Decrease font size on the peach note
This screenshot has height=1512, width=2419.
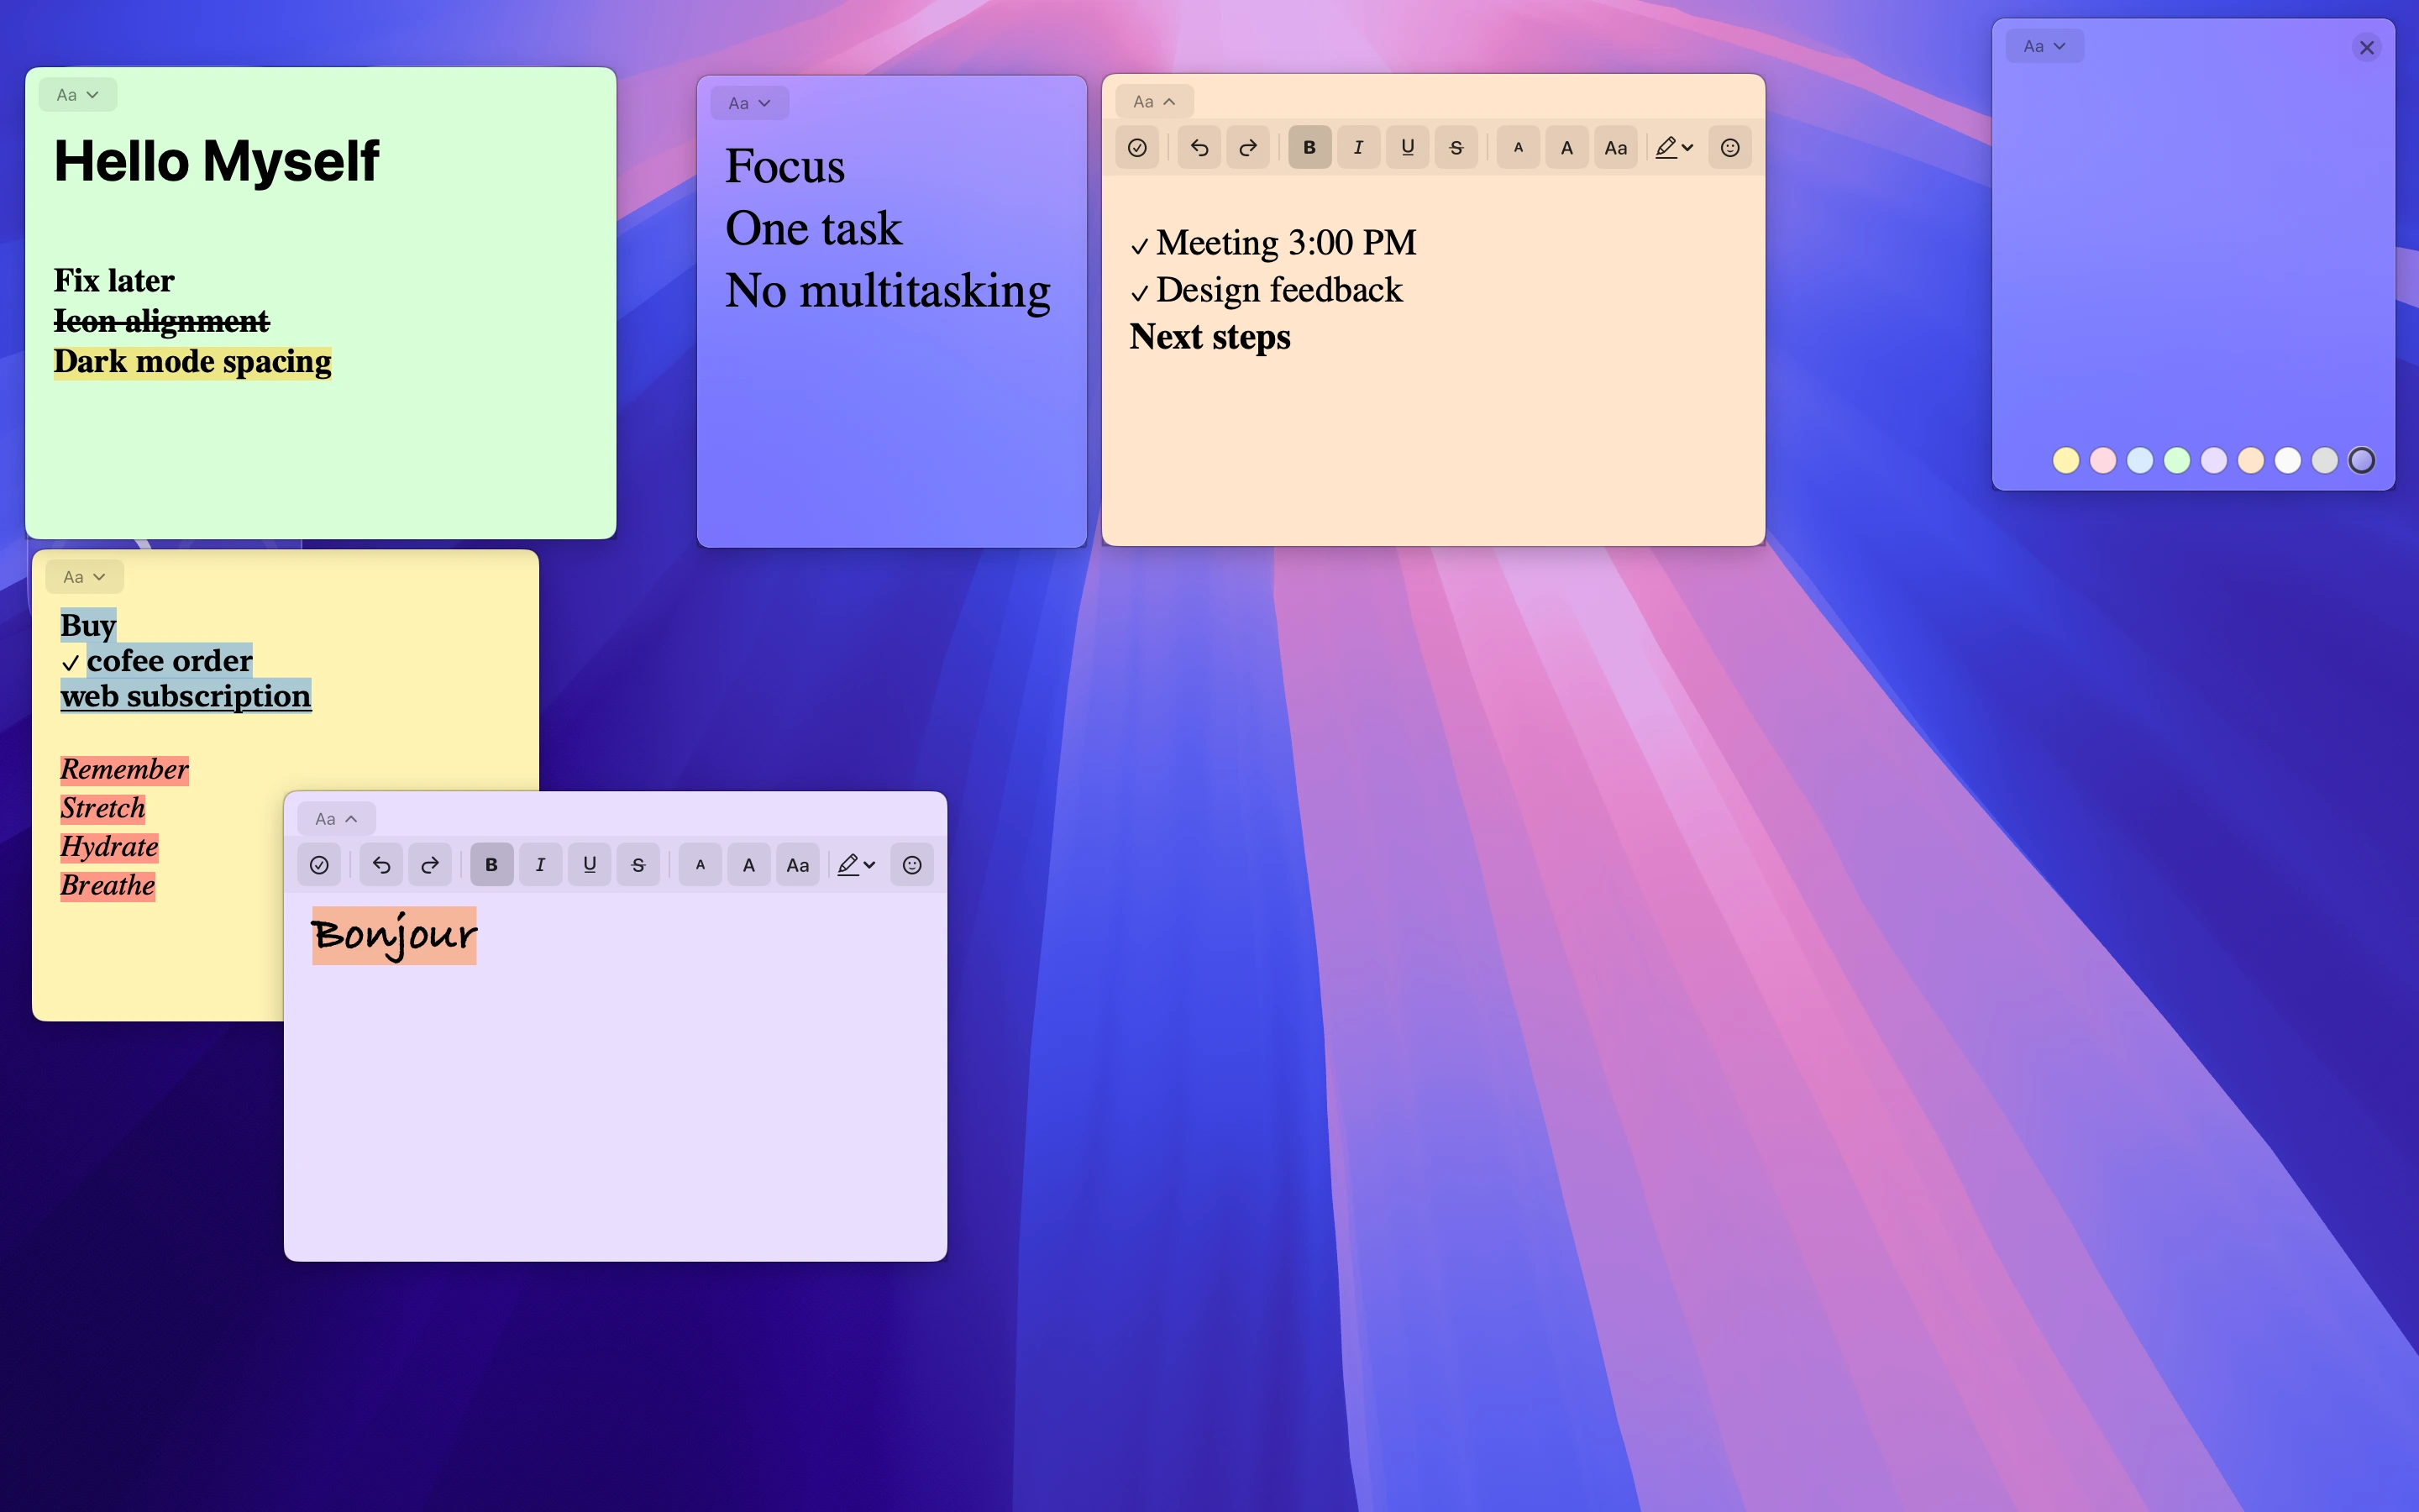pyautogui.click(x=1518, y=147)
